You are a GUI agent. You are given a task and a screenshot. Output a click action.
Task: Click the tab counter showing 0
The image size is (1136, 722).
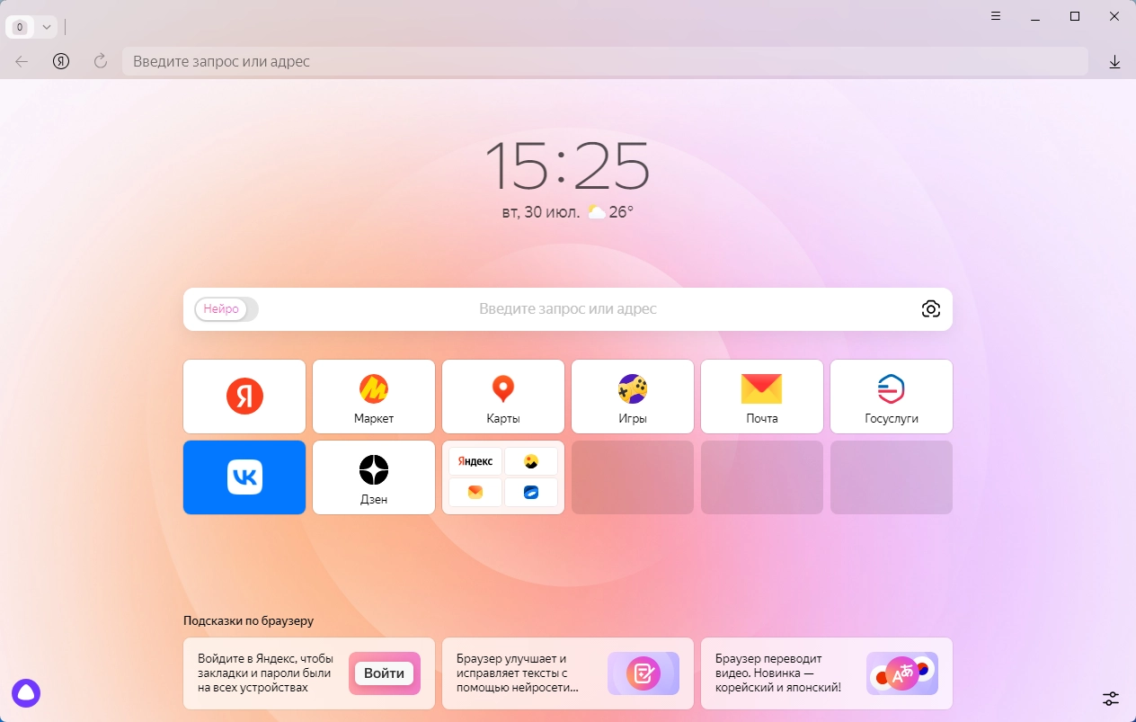pyautogui.click(x=20, y=27)
